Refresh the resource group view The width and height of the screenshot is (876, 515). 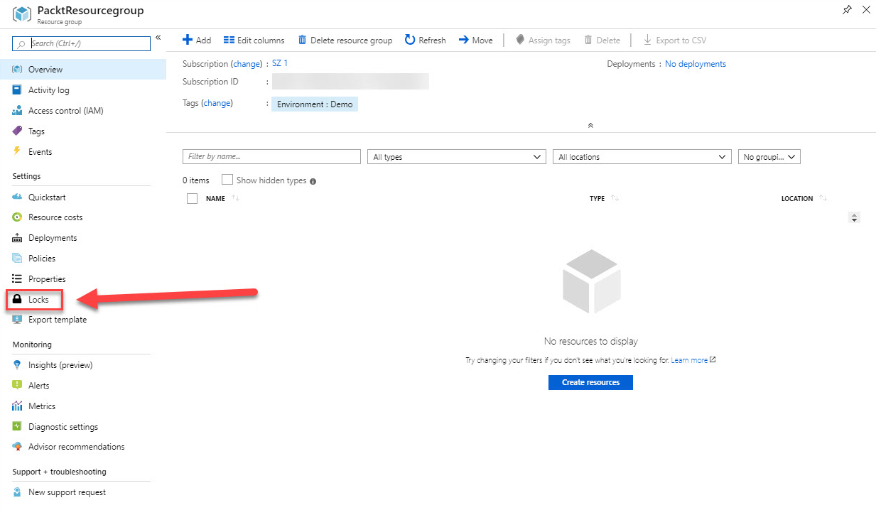point(426,40)
